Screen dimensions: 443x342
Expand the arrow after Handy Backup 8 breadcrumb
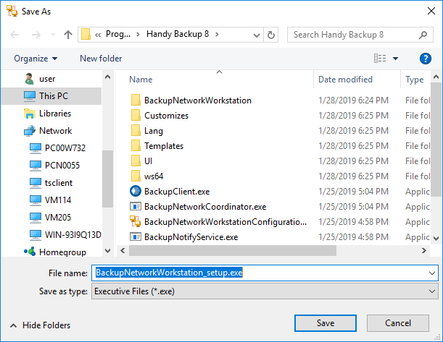[217, 35]
